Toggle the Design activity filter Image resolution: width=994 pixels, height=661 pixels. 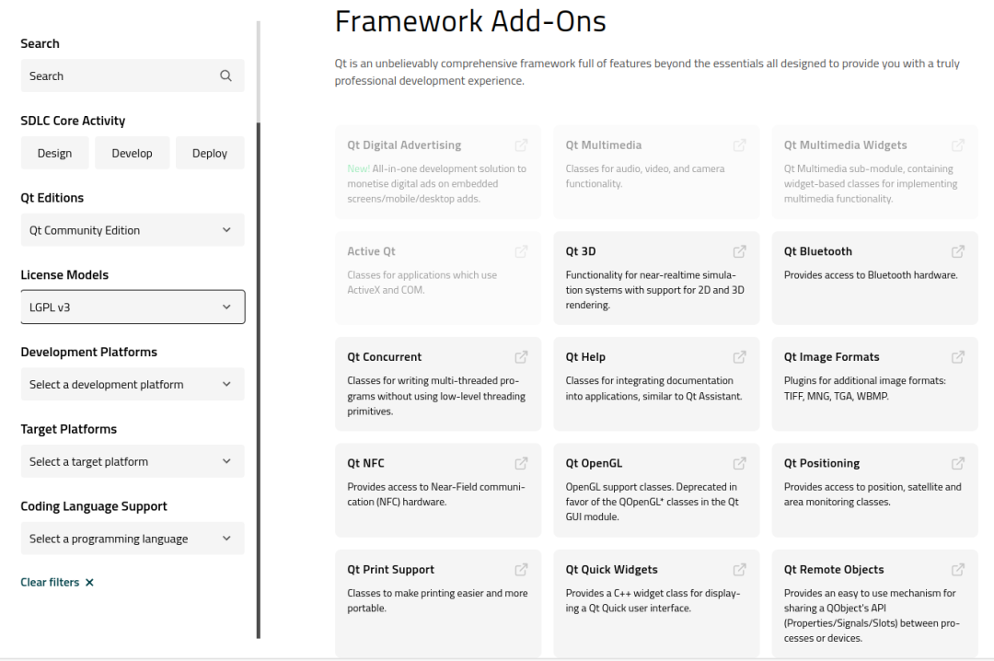[x=54, y=153]
